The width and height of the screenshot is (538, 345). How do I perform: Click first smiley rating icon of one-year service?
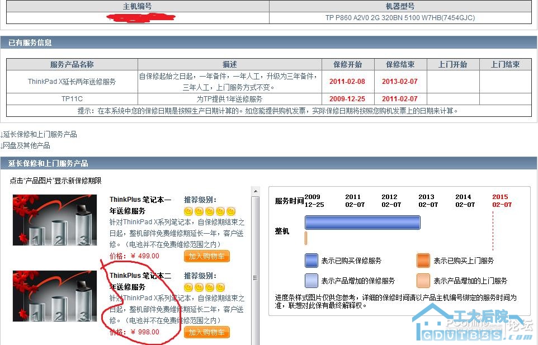coord(188,211)
